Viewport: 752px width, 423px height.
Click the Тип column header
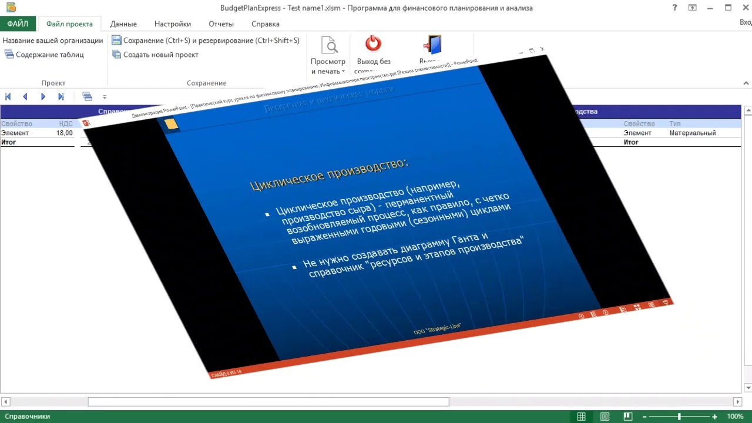[x=675, y=124]
